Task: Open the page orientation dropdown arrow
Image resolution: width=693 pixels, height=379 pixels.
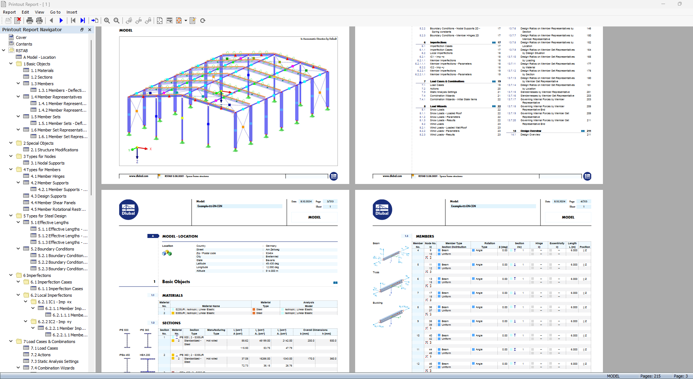Action: coord(186,21)
